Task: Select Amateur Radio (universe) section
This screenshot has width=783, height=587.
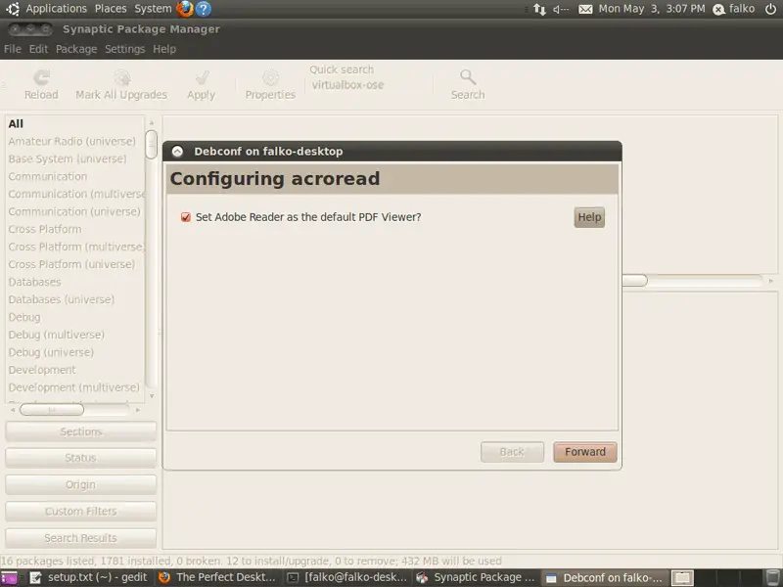Action: tap(75, 141)
